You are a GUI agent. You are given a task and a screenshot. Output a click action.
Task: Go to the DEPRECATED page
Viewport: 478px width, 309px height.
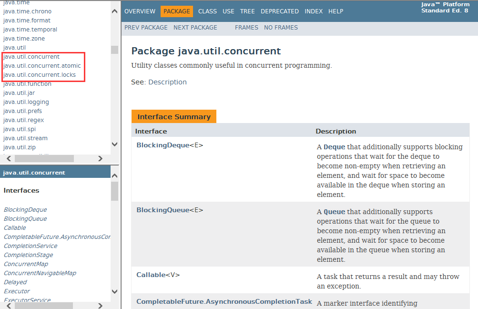(x=280, y=11)
